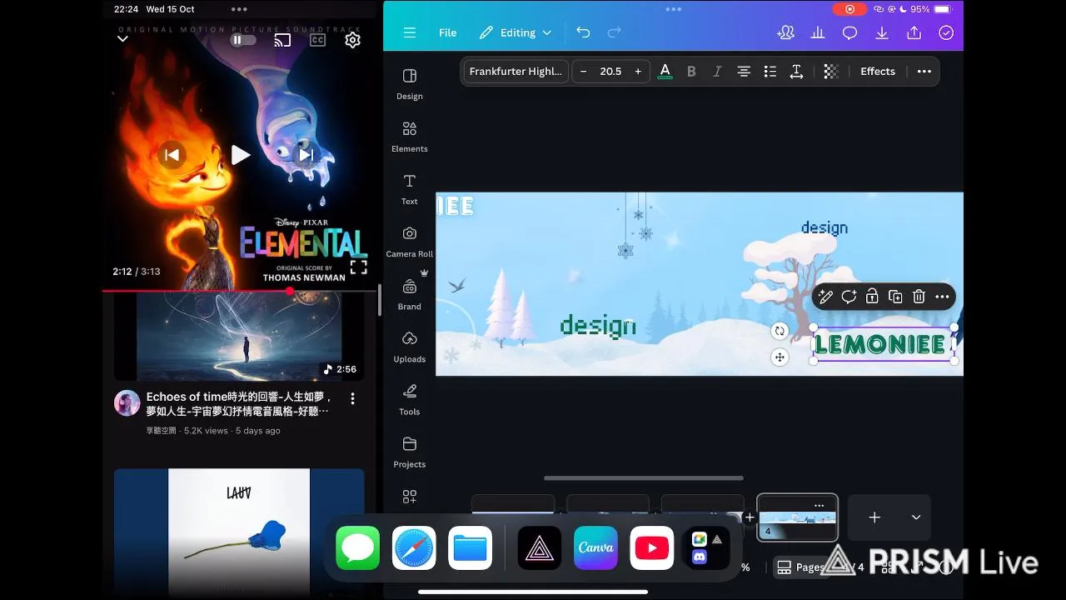Screen dimensions: 1066x600
Task: Seek on the YouTube progress bar
Action: tap(239, 291)
